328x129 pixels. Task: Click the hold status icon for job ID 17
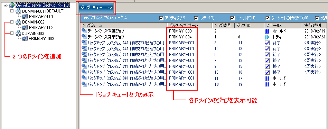pyautogui.click(x=267, y=78)
